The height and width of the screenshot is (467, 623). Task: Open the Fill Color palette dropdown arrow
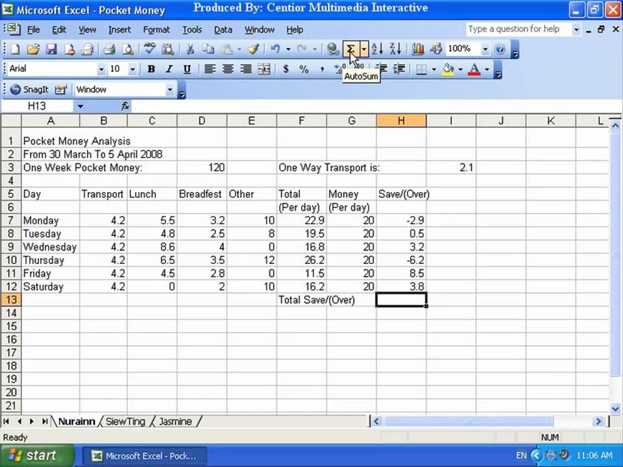(461, 69)
